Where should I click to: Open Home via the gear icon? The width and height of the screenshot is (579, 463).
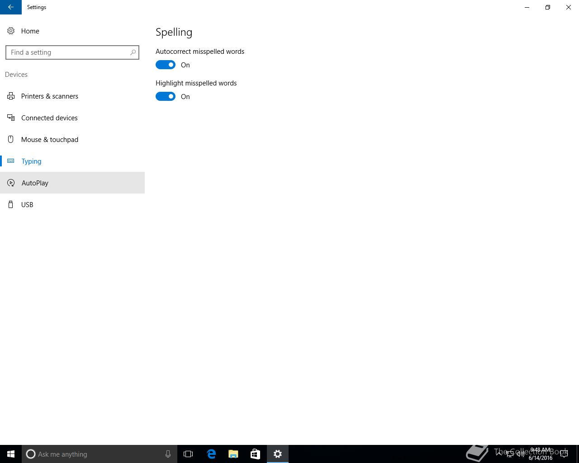(x=11, y=31)
